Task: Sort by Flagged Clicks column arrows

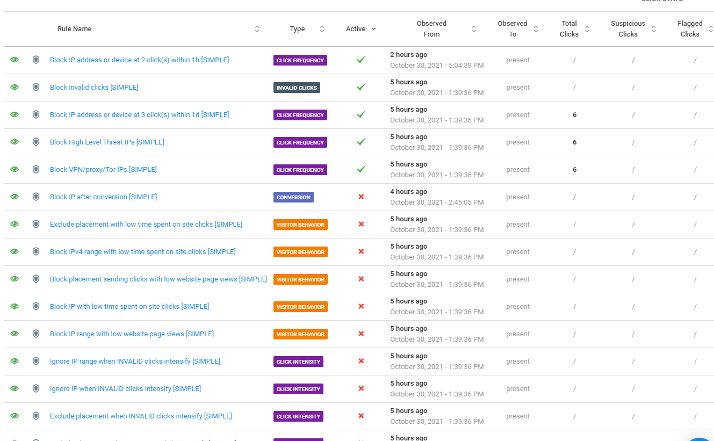Action: click(711, 29)
